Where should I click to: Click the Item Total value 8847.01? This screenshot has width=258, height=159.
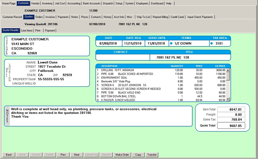(x=231, y=109)
